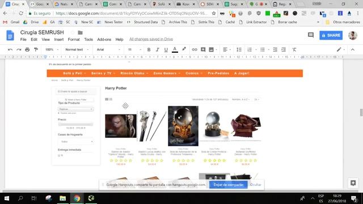This screenshot has height=204, width=363.
Task: Open the View menu
Action: [45, 39]
